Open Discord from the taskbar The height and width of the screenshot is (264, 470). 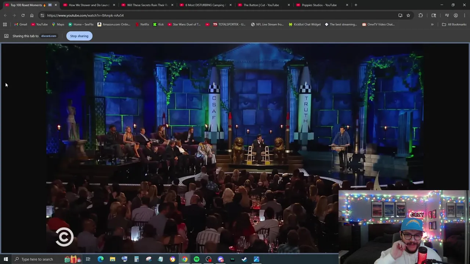221,259
